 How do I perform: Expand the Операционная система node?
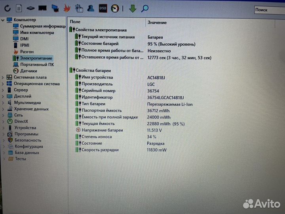point(2,84)
